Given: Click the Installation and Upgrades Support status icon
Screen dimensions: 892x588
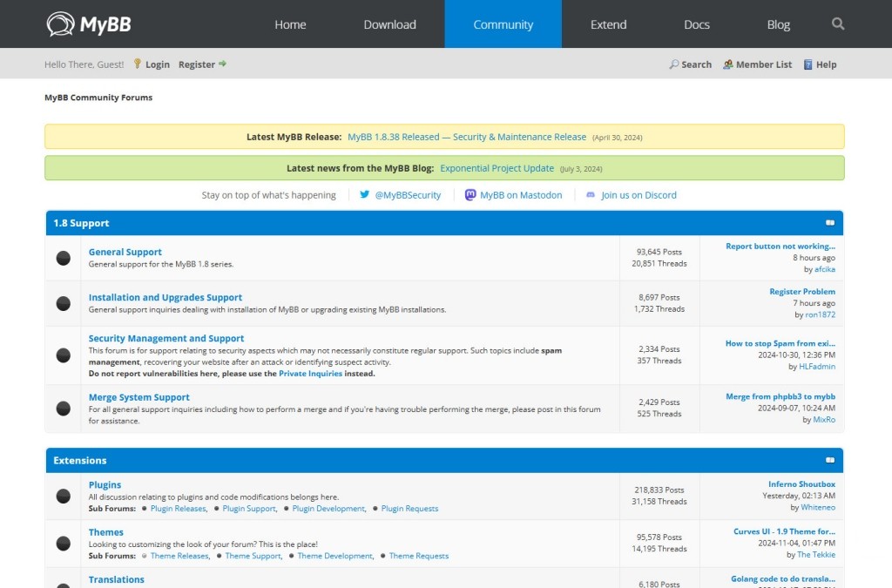Looking at the screenshot, I should pyautogui.click(x=63, y=304).
